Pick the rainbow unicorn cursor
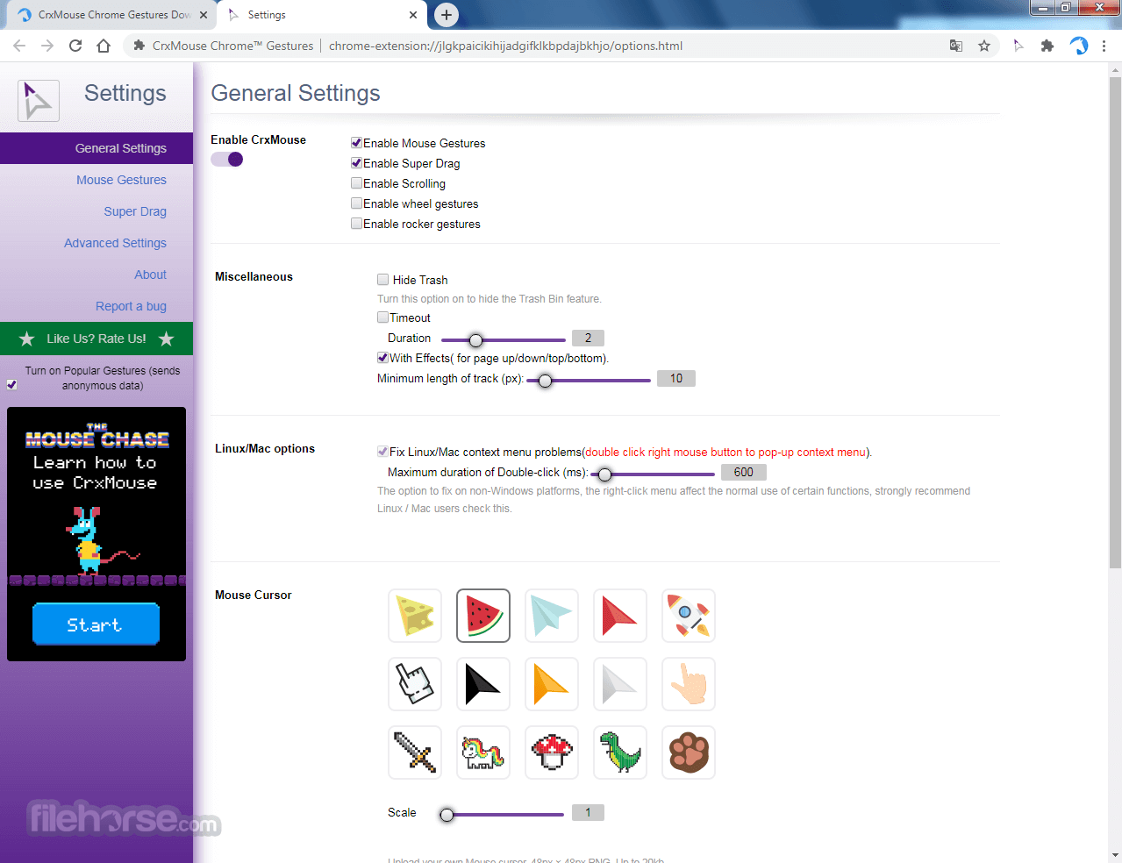The width and height of the screenshot is (1122, 863). coord(483,752)
